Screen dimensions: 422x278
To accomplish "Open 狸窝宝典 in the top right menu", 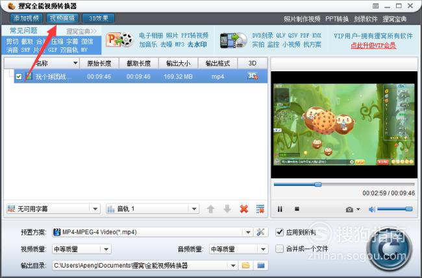I will (395, 19).
